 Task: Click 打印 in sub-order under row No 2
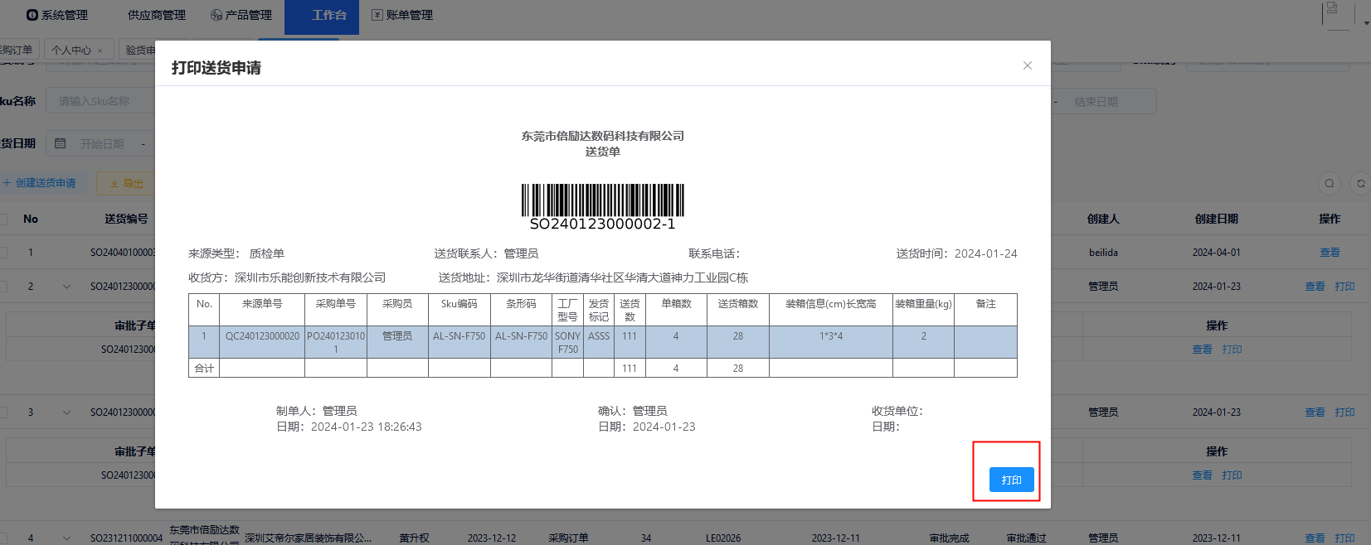1232,350
